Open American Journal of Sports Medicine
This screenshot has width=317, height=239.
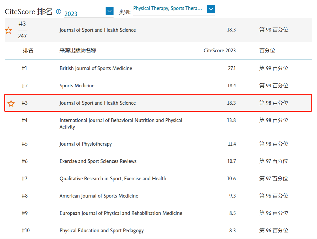[99, 196]
